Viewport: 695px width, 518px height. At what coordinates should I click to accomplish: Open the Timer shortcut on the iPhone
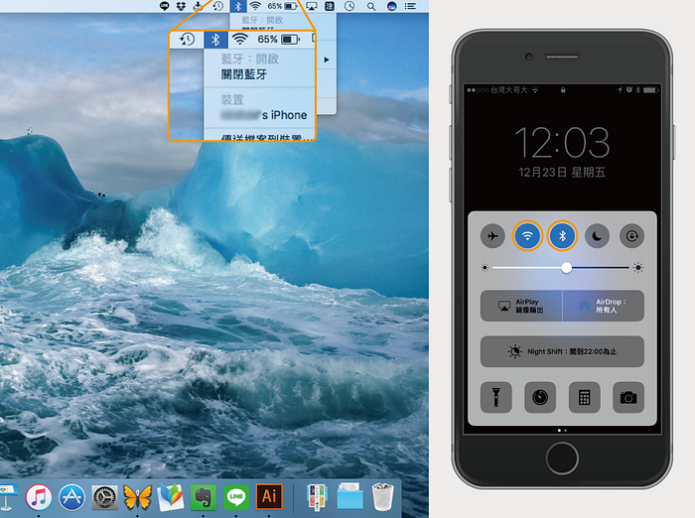[540, 397]
